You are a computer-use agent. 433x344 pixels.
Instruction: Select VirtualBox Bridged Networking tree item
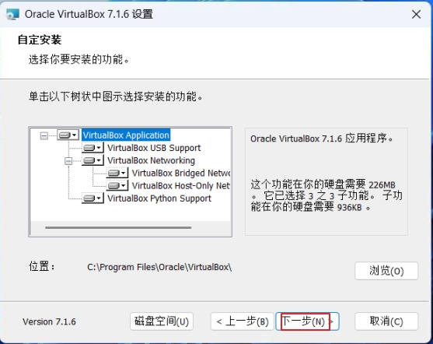pyautogui.click(x=181, y=173)
